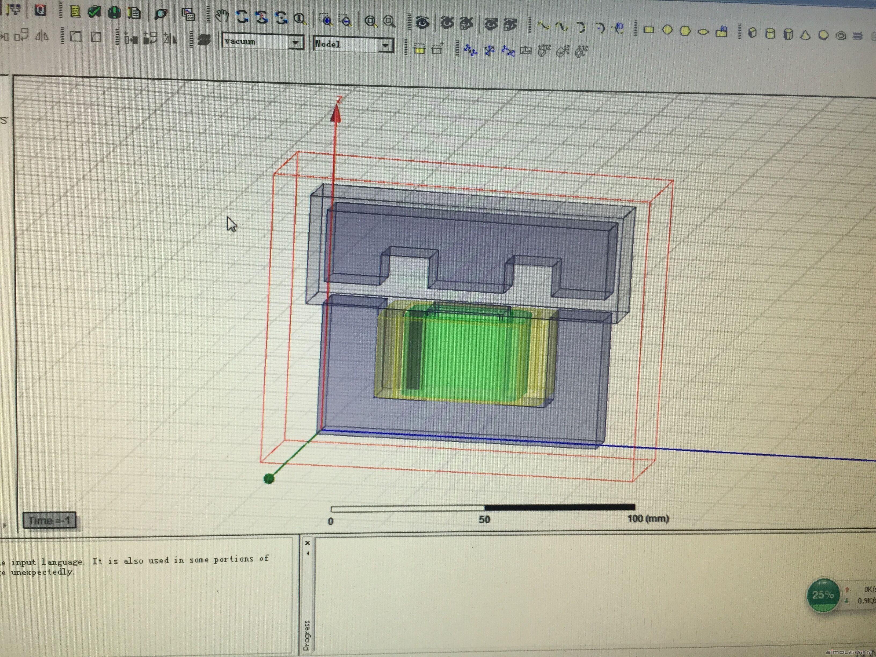Select the Draw Rectangle tool
The height and width of the screenshot is (657, 876).
tap(648, 30)
